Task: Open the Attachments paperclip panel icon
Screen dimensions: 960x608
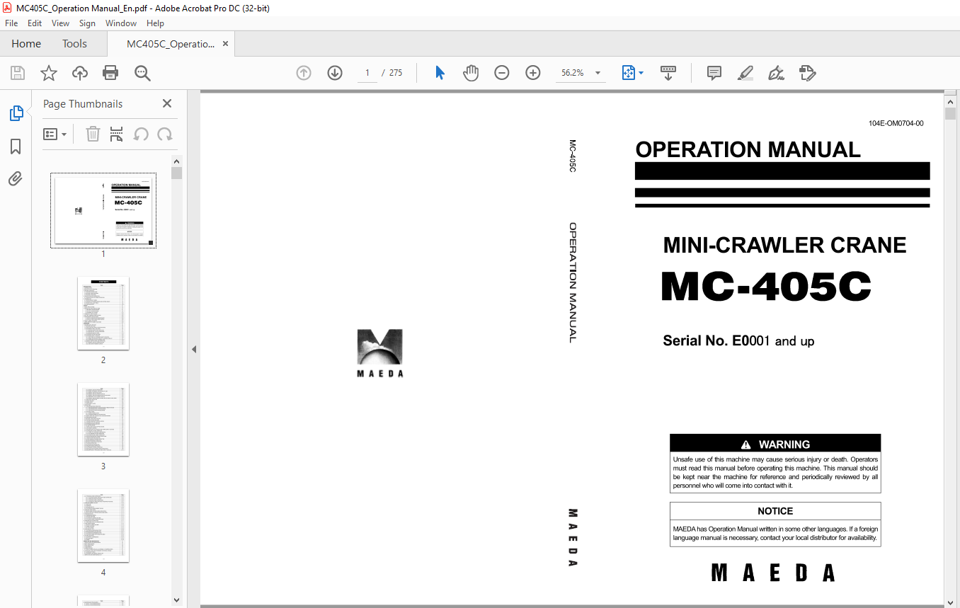Action: tap(16, 179)
